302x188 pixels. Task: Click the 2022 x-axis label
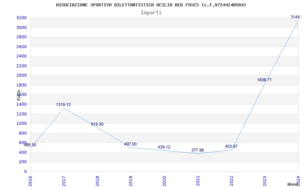coord(231,181)
